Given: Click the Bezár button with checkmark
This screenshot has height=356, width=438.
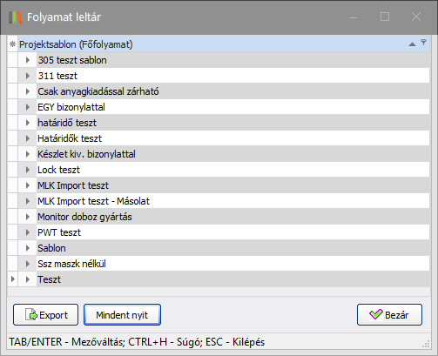Looking at the screenshot, I should click(389, 315).
